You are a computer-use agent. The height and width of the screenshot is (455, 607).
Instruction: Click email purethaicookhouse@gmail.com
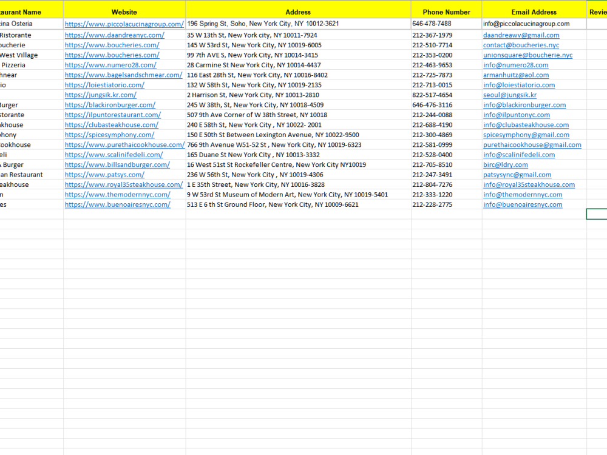coord(532,145)
